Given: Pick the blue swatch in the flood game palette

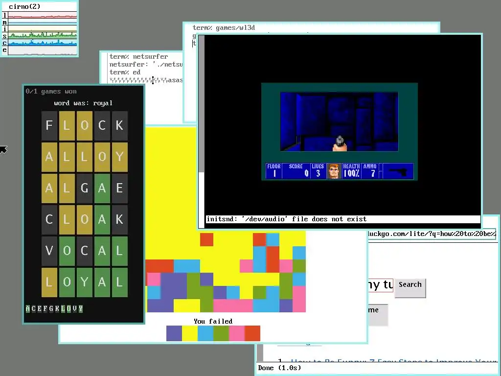Looking at the screenshot, I should [x=205, y=333].
